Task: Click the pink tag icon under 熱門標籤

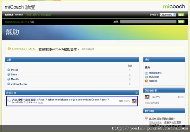Action: click(x=146, y=118)
